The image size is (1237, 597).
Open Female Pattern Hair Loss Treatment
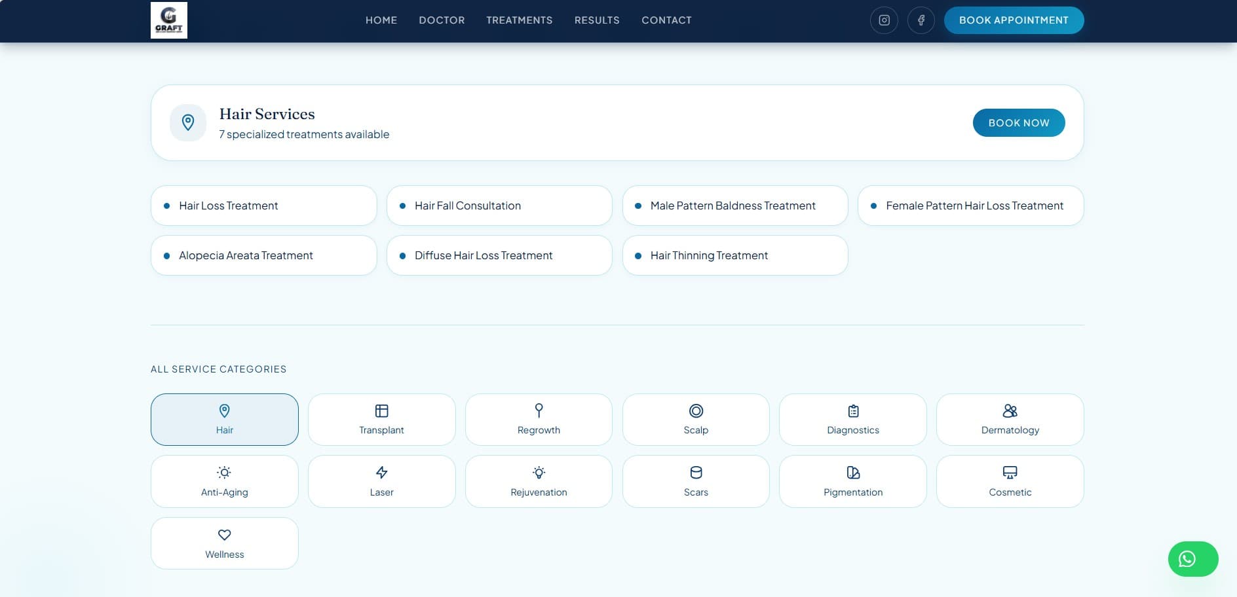coord(971,206)
